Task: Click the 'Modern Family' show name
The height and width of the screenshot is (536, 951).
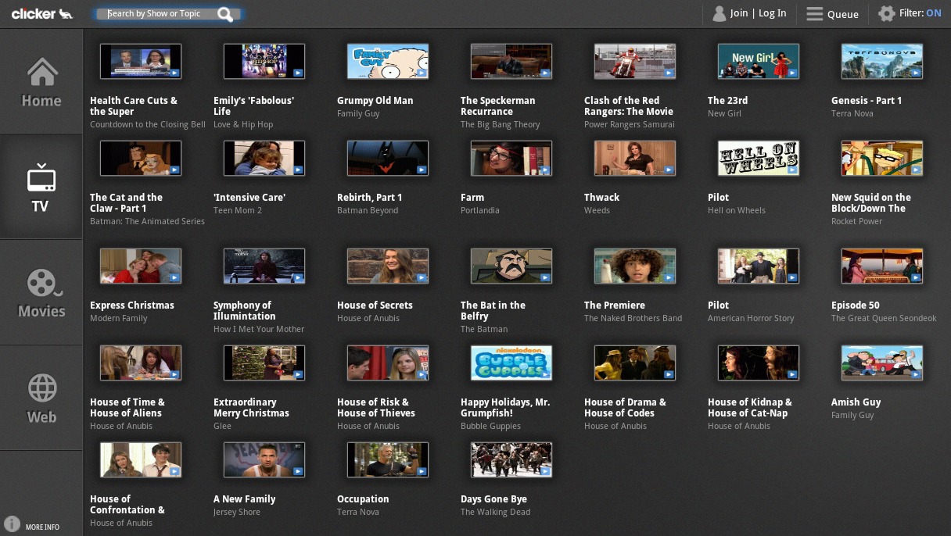Action: coord(119,319)
